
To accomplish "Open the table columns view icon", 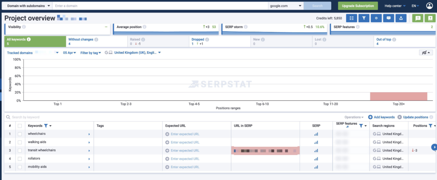I will pyautogui.click(x=352, y=18).
